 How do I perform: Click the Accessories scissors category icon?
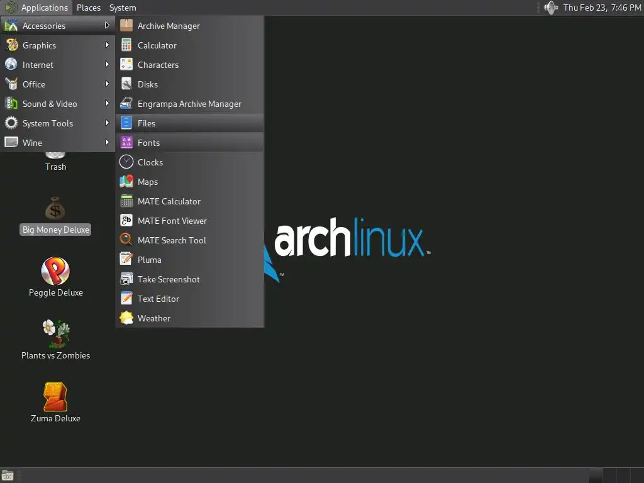click(x=11, y=25)
